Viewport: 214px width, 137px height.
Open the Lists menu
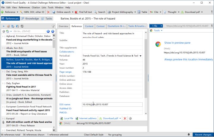click(x=44, y=7)
